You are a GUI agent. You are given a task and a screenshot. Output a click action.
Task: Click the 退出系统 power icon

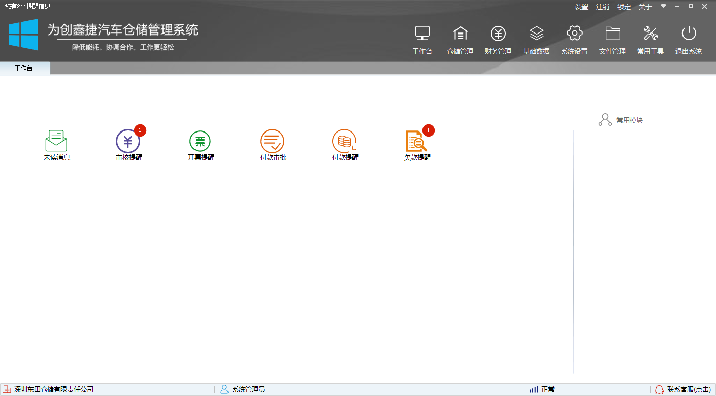coord(689,40)
